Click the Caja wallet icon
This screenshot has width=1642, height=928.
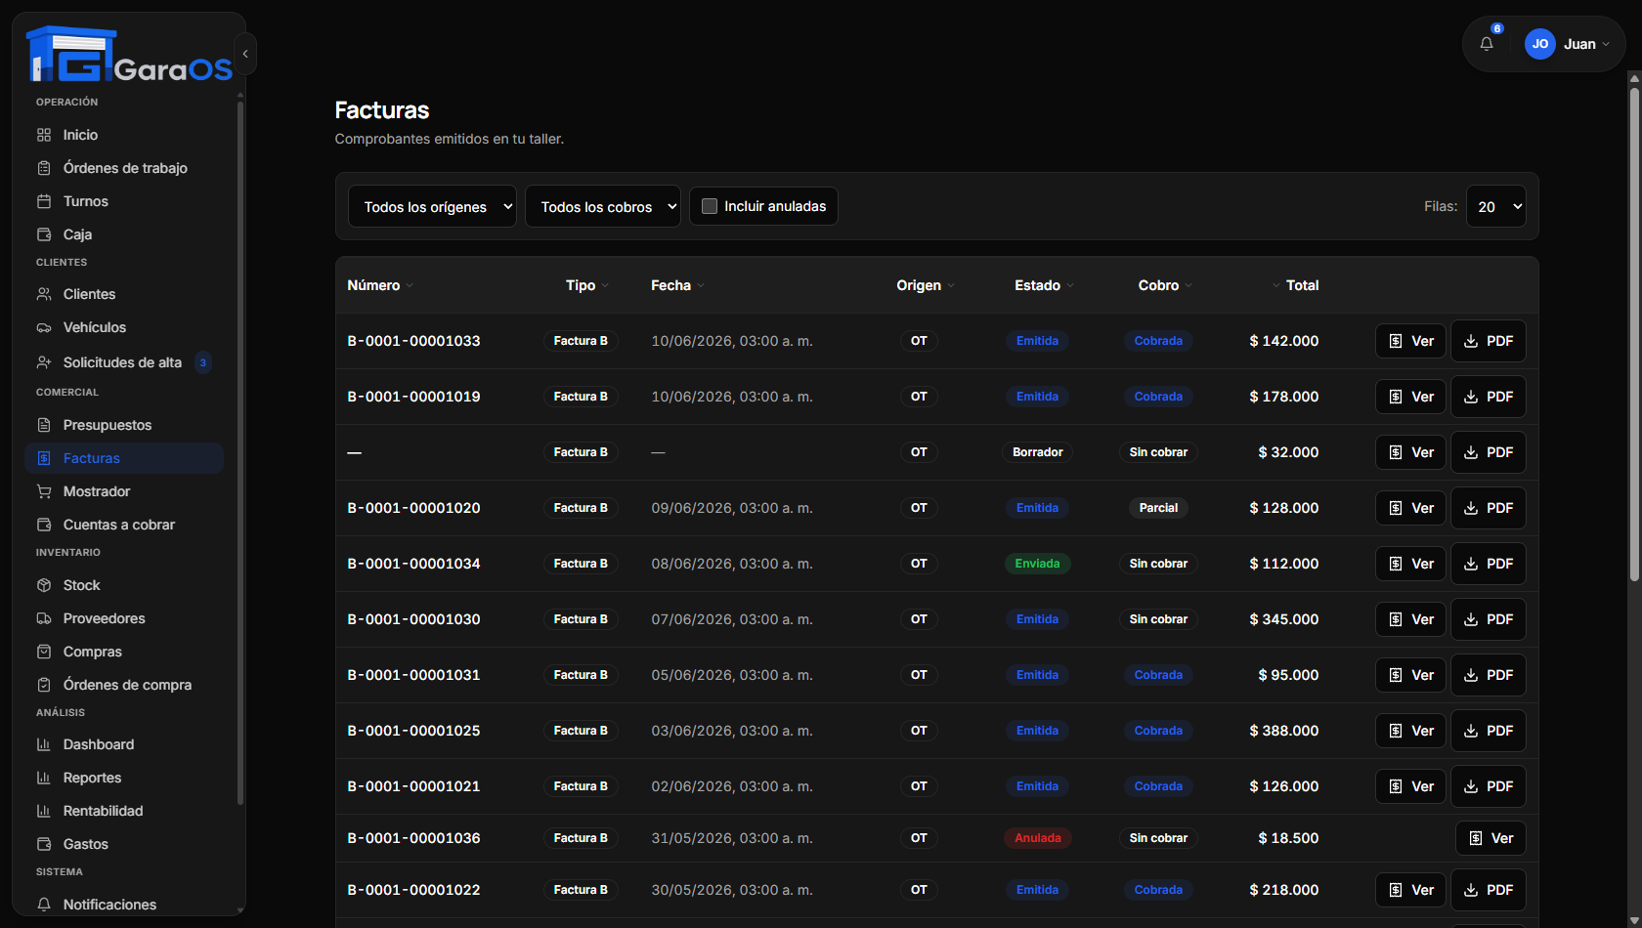click(44, 234)
